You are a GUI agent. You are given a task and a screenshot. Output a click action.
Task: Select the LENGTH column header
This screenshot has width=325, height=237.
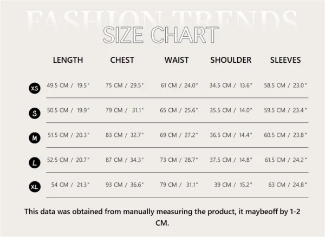[68, 60]
